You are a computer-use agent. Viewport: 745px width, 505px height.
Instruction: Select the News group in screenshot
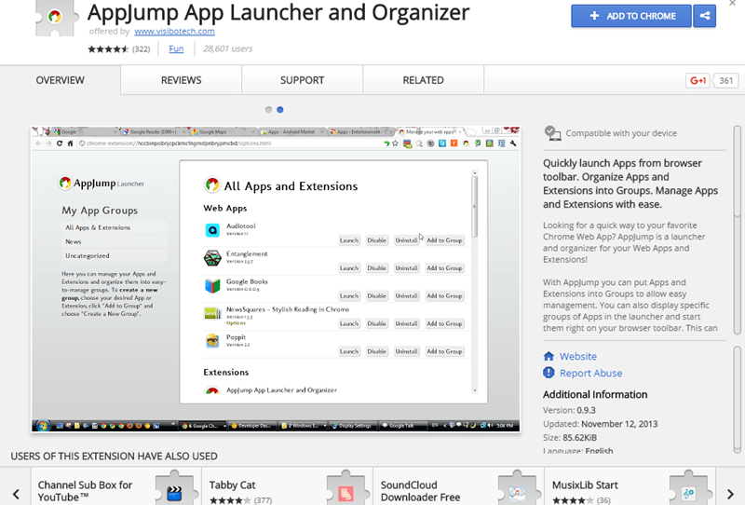pos(115,241)
